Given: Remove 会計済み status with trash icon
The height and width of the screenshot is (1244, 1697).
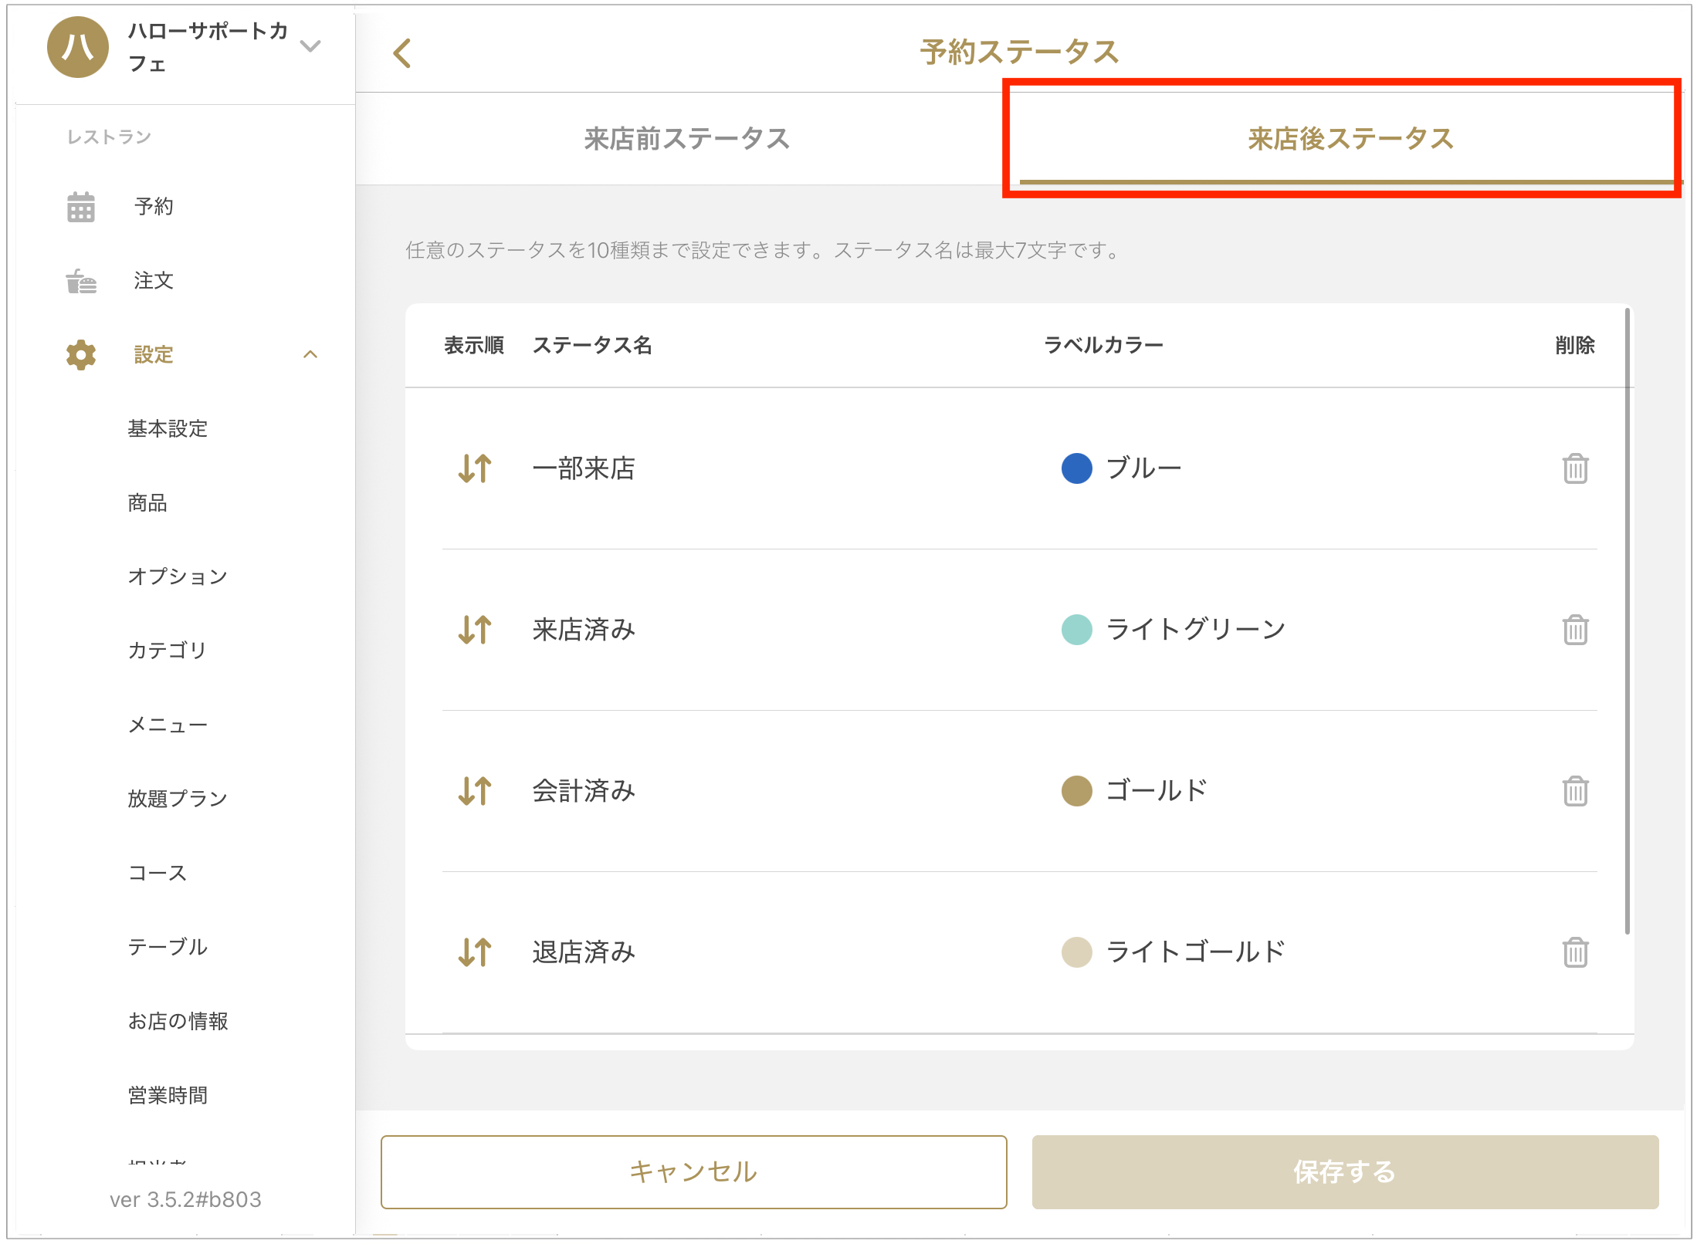Looking at the screenshot, I should click(1574, 791).
